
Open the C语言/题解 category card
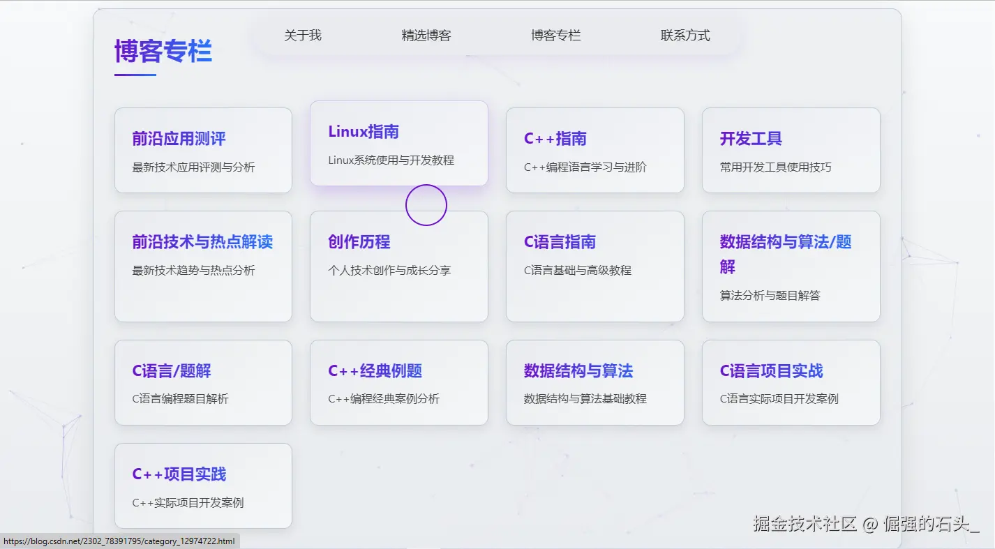click(x=203, y=382)
